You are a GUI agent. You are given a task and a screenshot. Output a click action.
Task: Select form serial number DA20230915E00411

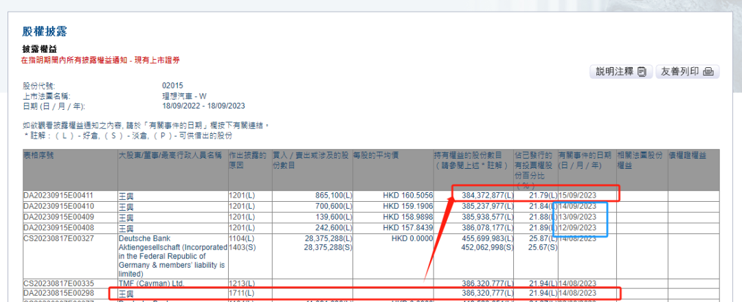click(58, 196)
